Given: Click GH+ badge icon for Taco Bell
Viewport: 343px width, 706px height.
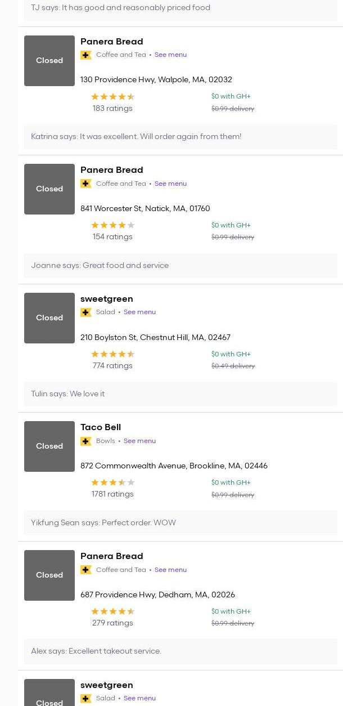Looking at the screenshot, I should click(x=86, y=441).
